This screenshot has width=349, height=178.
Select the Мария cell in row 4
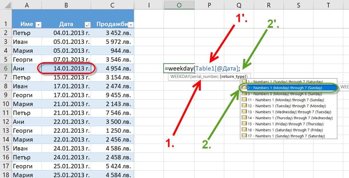pos(27,50)
